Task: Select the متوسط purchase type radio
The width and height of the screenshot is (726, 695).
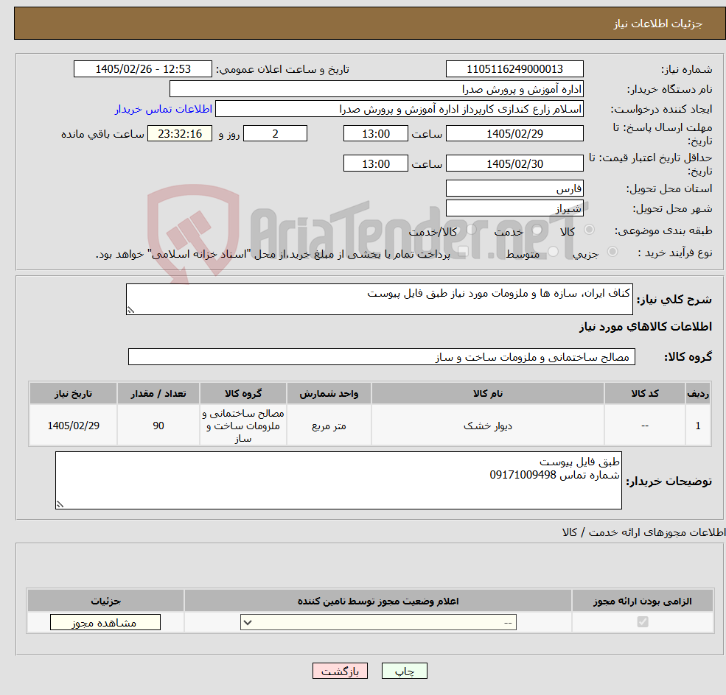Action: tap(554, 252)
